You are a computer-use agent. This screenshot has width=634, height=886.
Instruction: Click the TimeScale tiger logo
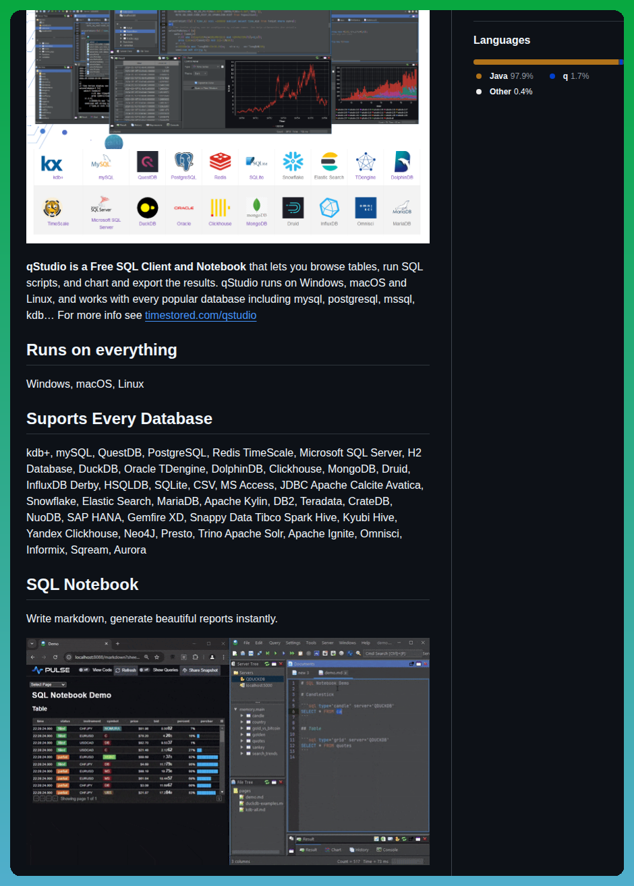click(53, 208)
